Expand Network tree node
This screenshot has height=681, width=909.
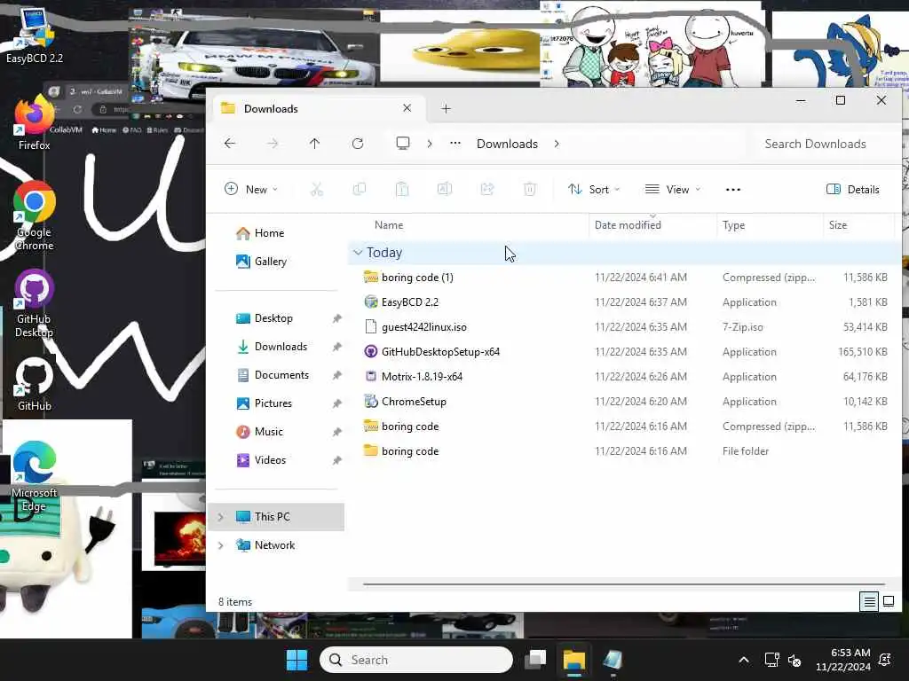pos(221,545)
